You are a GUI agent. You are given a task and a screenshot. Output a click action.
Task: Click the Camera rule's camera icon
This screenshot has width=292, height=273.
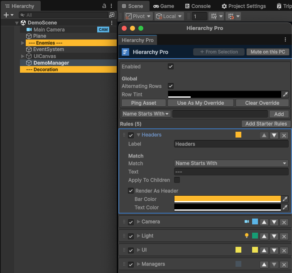click(x=247, y=221)
